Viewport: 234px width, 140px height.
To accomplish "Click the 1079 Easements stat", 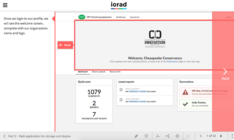I will click(94, 93).
